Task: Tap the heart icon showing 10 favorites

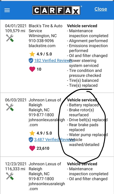Action: pos(32,69)
